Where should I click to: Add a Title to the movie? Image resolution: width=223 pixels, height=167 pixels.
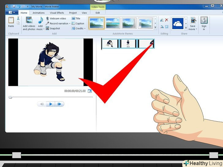click(x=76, y=18)
